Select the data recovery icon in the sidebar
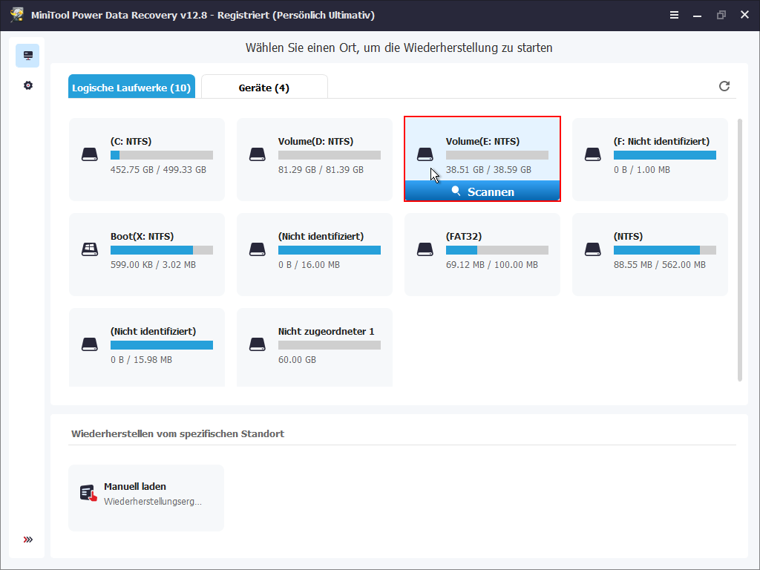760x570 pixels. tap(27, 55)
